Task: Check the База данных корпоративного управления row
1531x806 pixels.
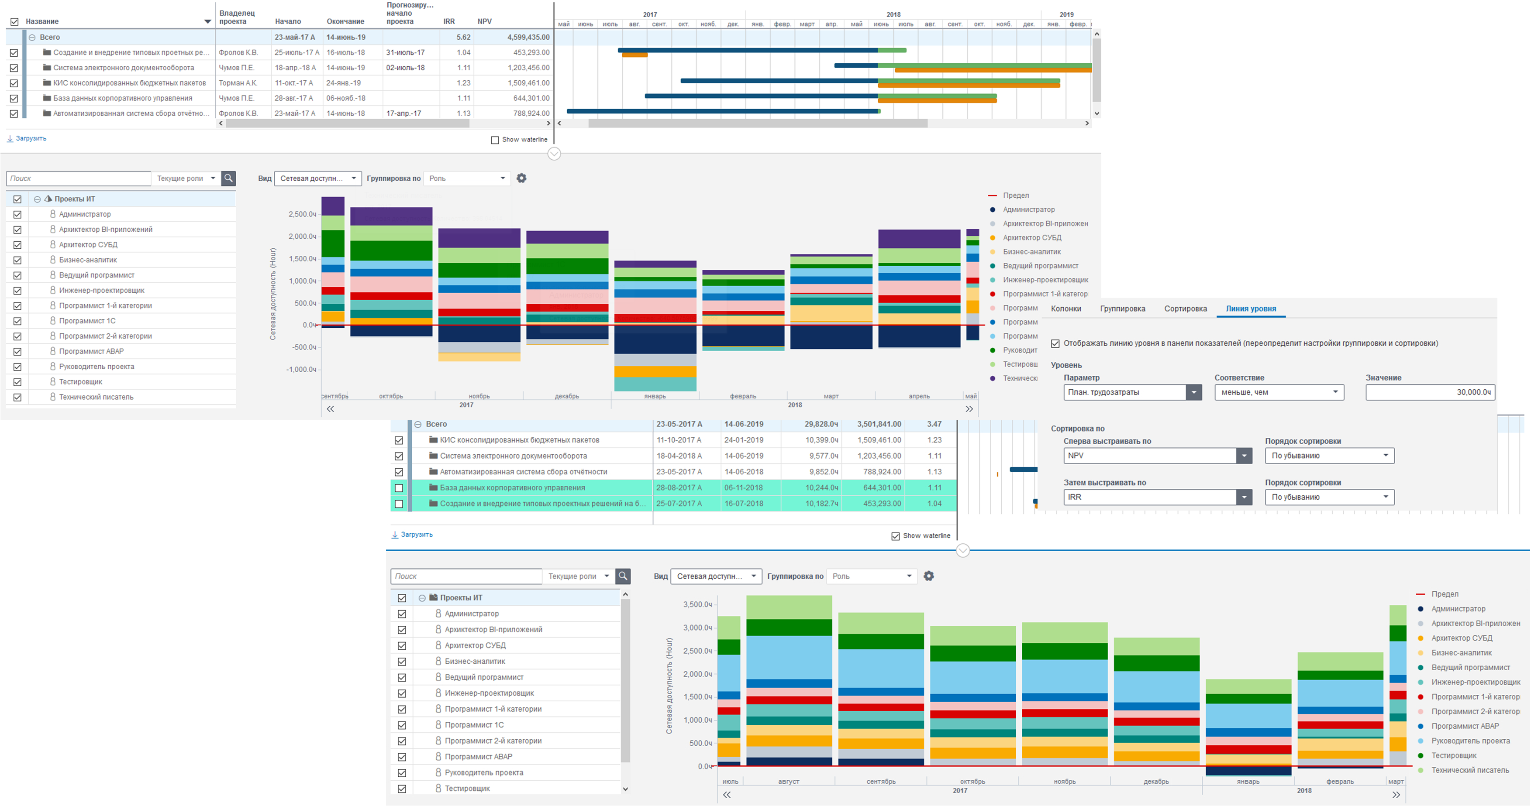Action: pos(399,488)
